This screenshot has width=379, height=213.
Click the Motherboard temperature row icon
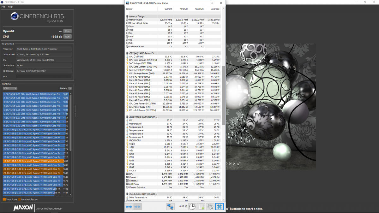[x=127, y=124]
